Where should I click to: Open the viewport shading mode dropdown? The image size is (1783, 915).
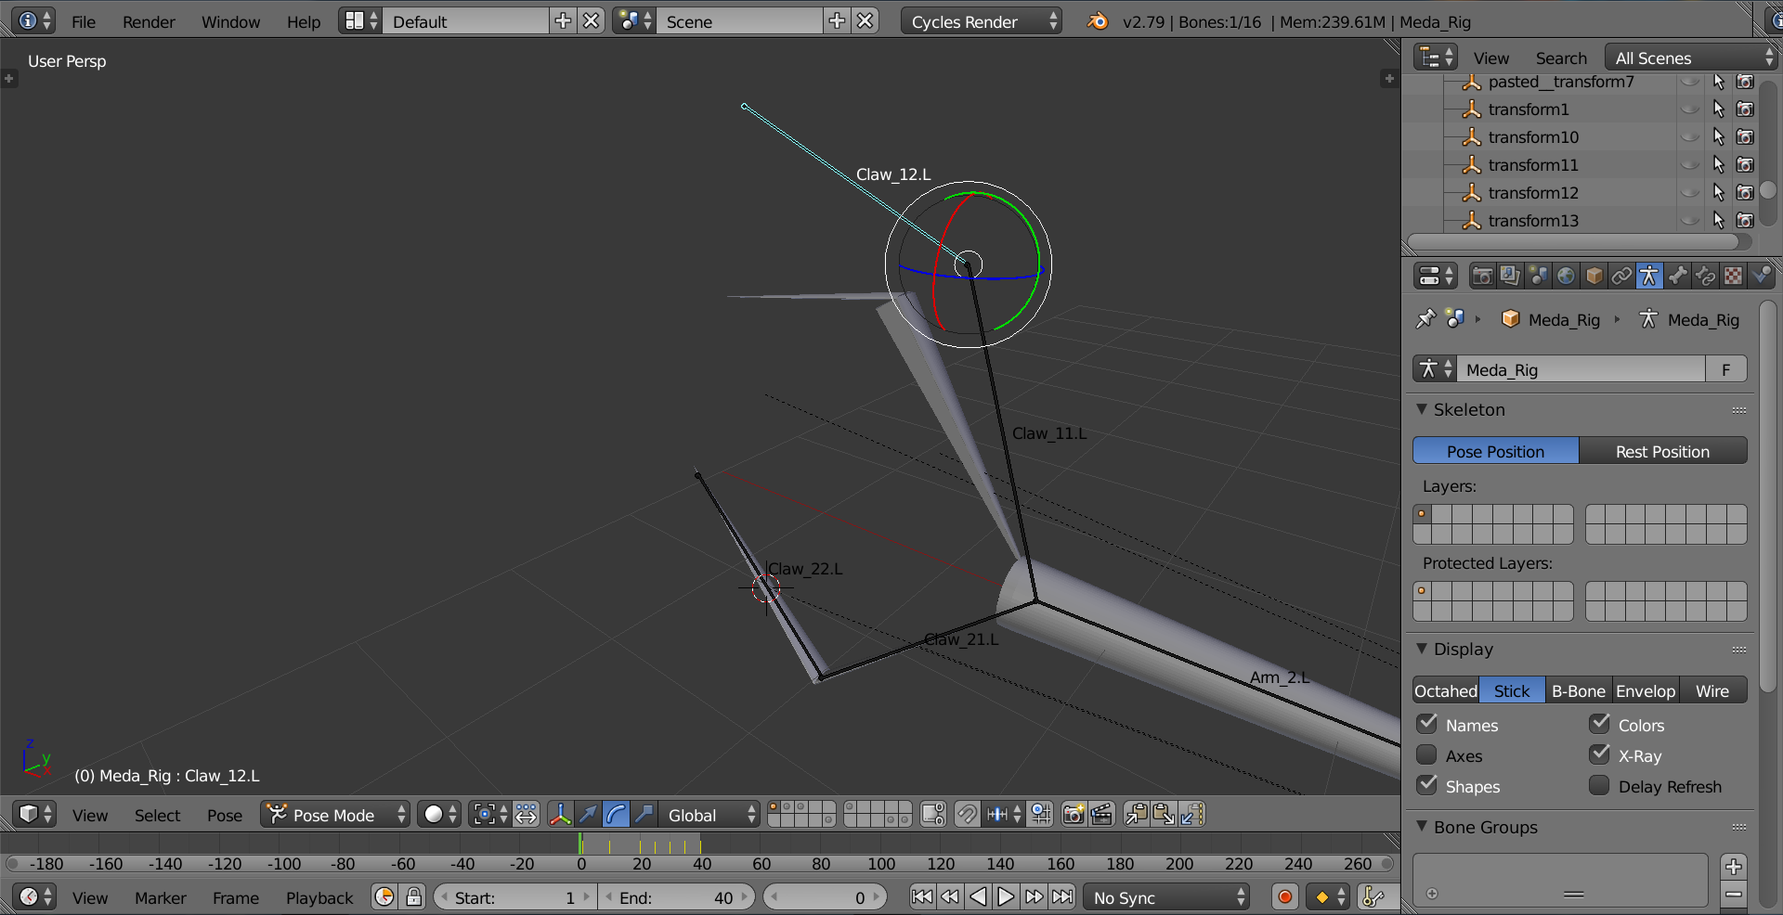[x=439, y=815]
